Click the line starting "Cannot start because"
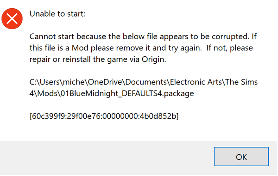The image size is (278, 176). (x=143, y=36)
